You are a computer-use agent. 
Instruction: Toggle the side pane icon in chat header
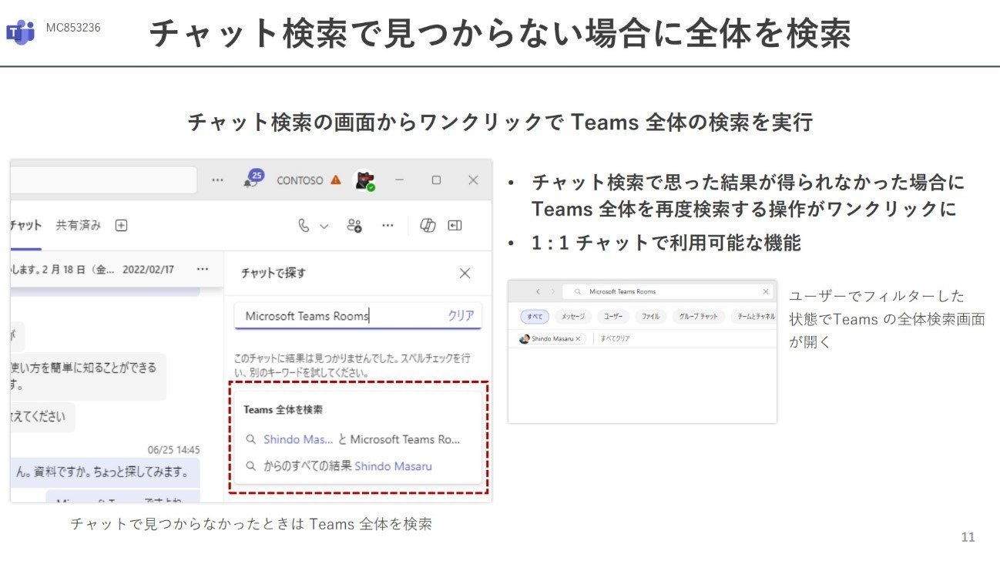455,225
